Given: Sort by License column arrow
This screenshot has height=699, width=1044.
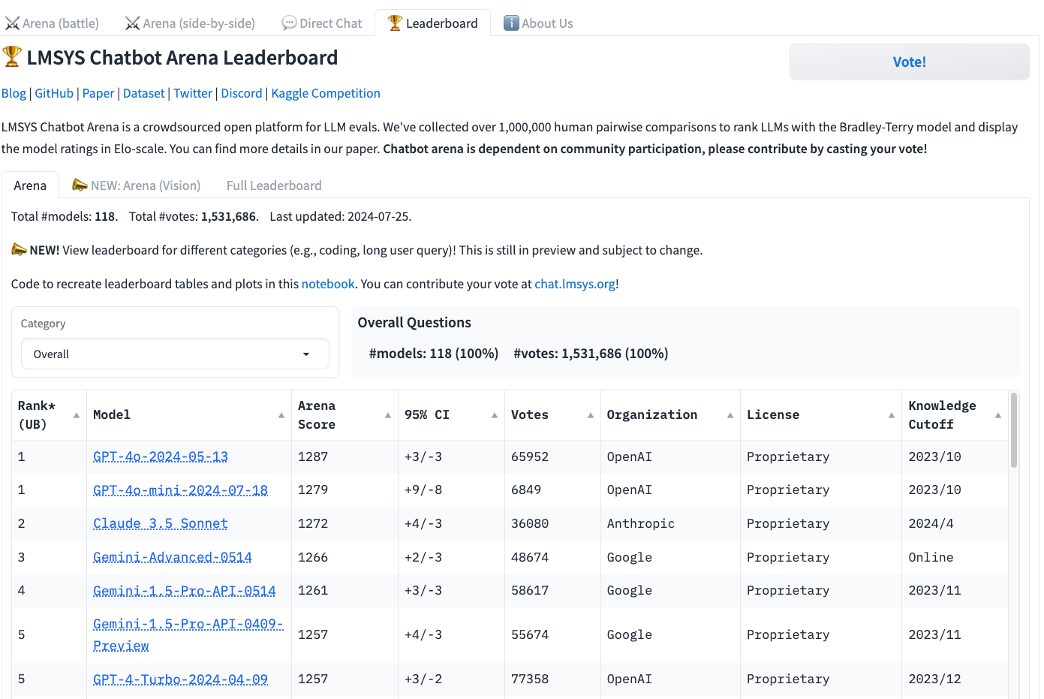Looking at the screenshot, I should [892, 415].
